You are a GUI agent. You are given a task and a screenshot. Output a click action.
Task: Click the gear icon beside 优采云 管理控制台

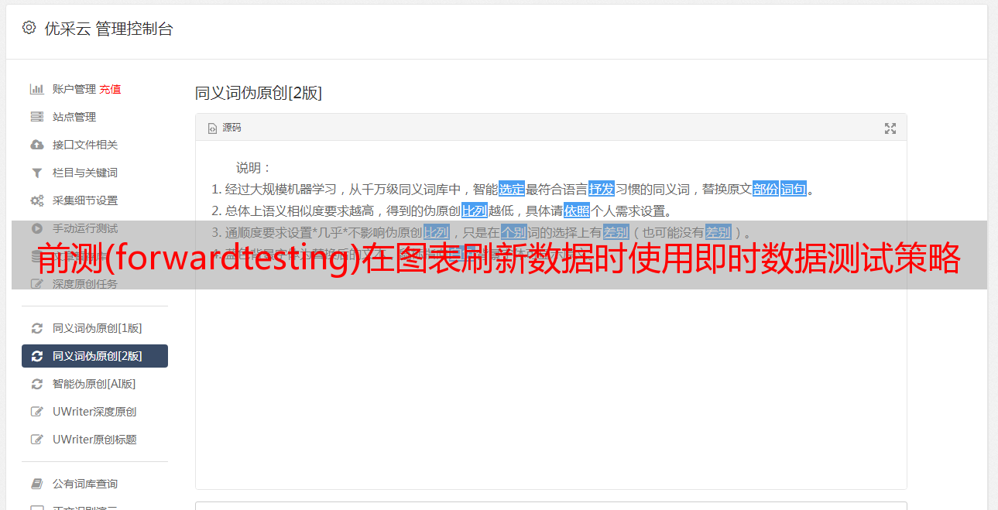29,28
